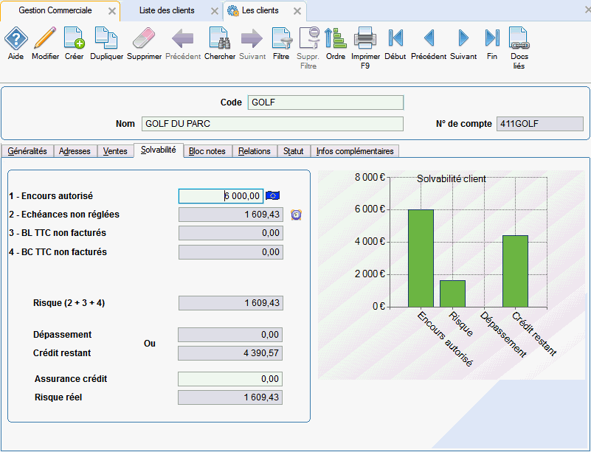This screenshot has height=452, width=591.
Task: Click the 8 000 € axis label
Action: click(370, 178)
